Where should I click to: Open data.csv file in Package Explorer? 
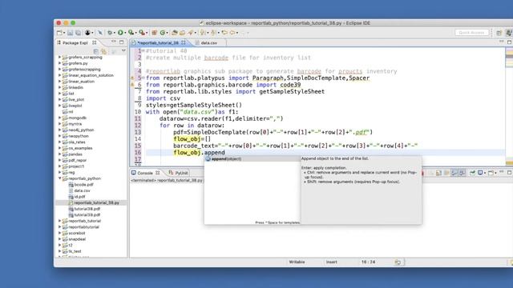82,190
